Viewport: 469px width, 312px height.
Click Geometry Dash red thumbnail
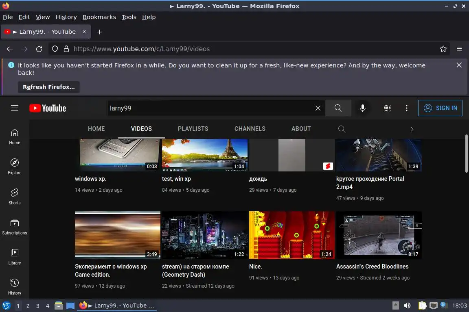pyautogui.click(x=291, y=235)
